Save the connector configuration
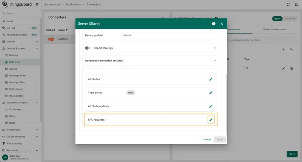The height and width of the screenshot is (162, 302). (x=292, y=154)
